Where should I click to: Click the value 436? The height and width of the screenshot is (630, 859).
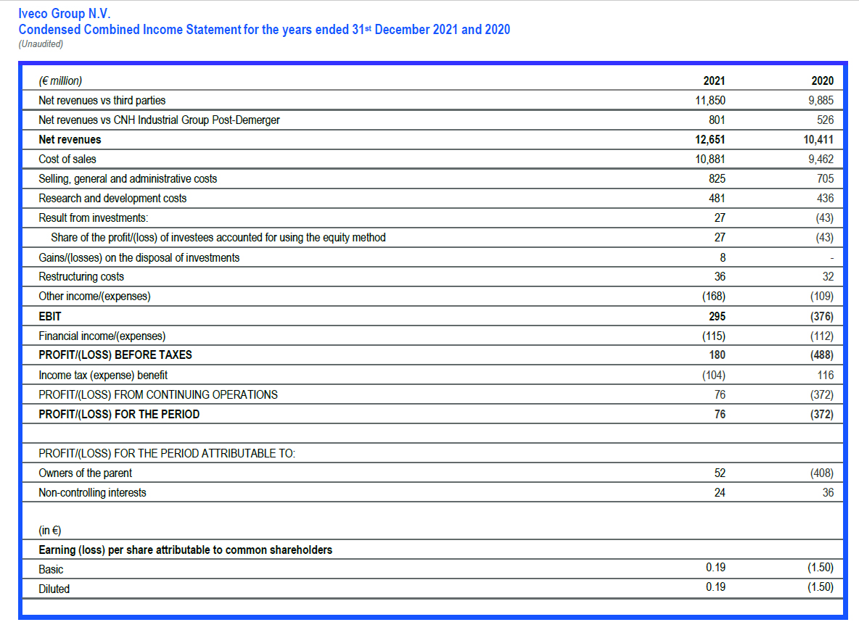(x=825, y=199)
